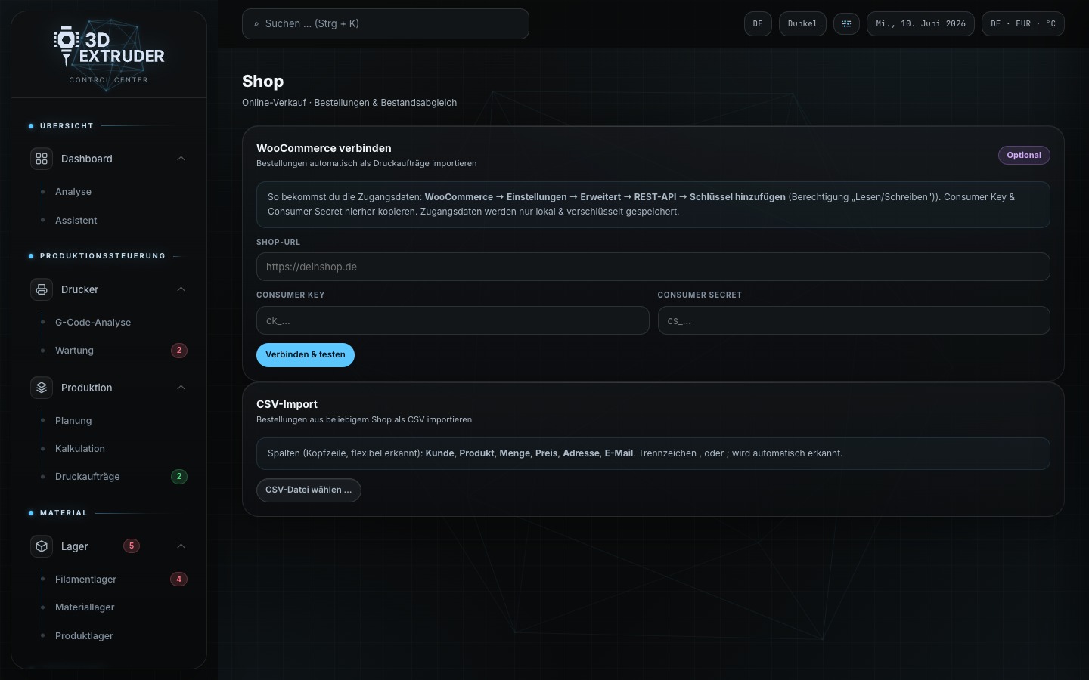This screenshot has height=680, width=1089.
Task: Switch language with the DE button
Action: point(758,23)
